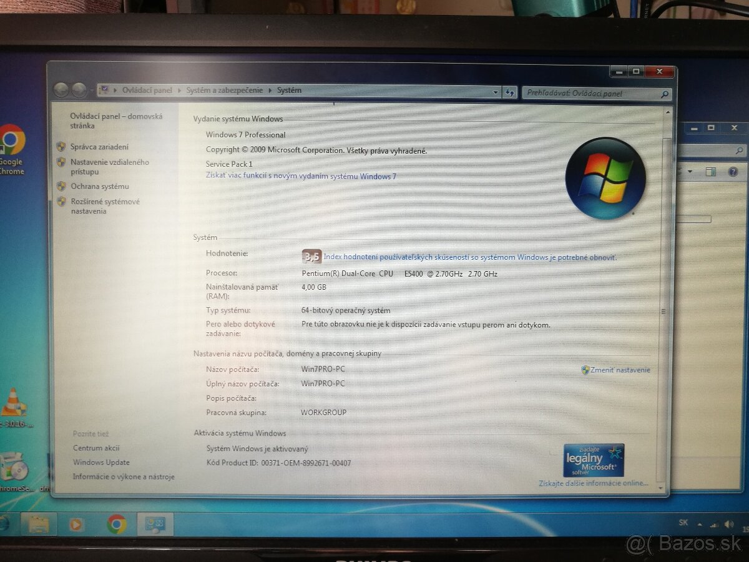This screenshot has width=749, height=562.
Task: Click Systém a zabezpečenie breadcrumb
Action: click(x=225, y=91)
